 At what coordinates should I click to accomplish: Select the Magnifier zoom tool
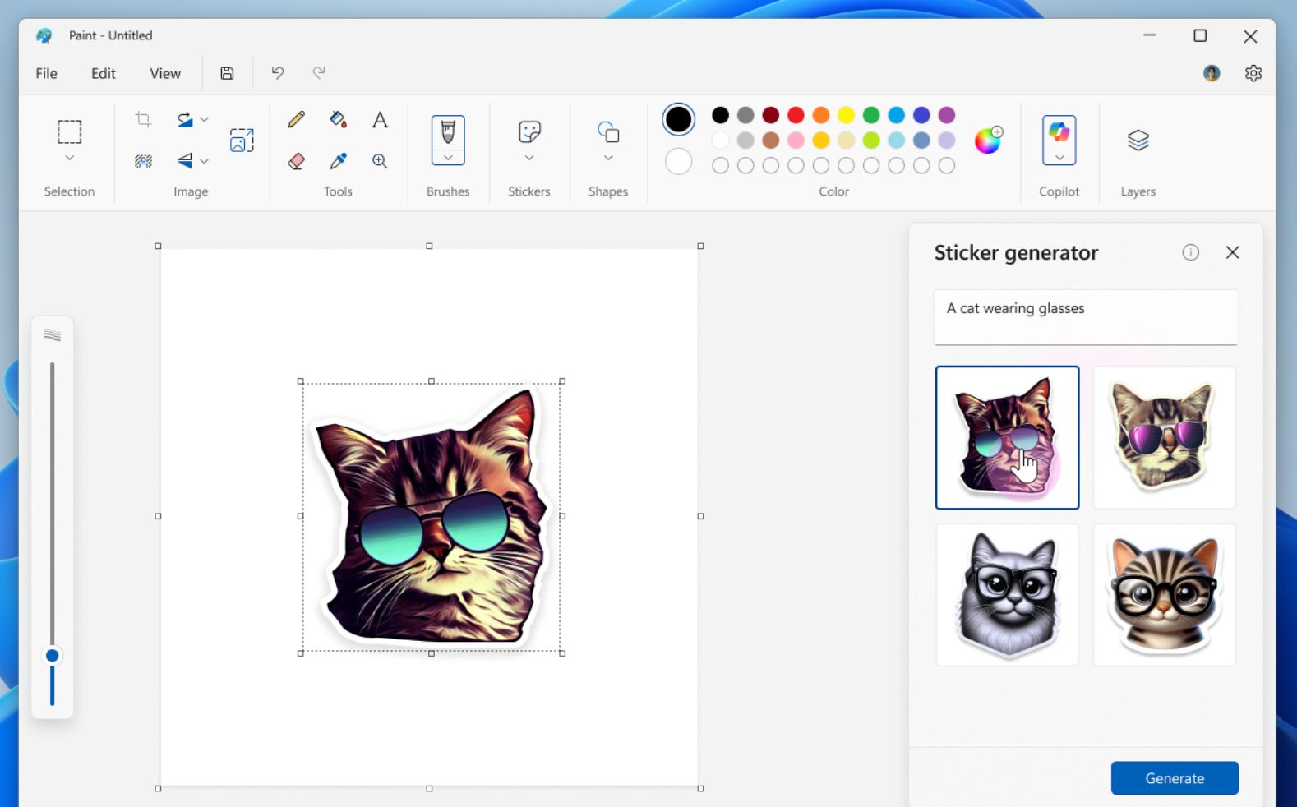pyautogui.click(x=380, y=161)
